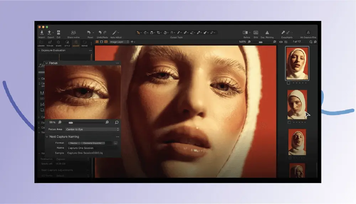Screen dimensions: 356x204
Task: Open My Capture One account icon
Action: pyautogui.click(x=308, y=32)
